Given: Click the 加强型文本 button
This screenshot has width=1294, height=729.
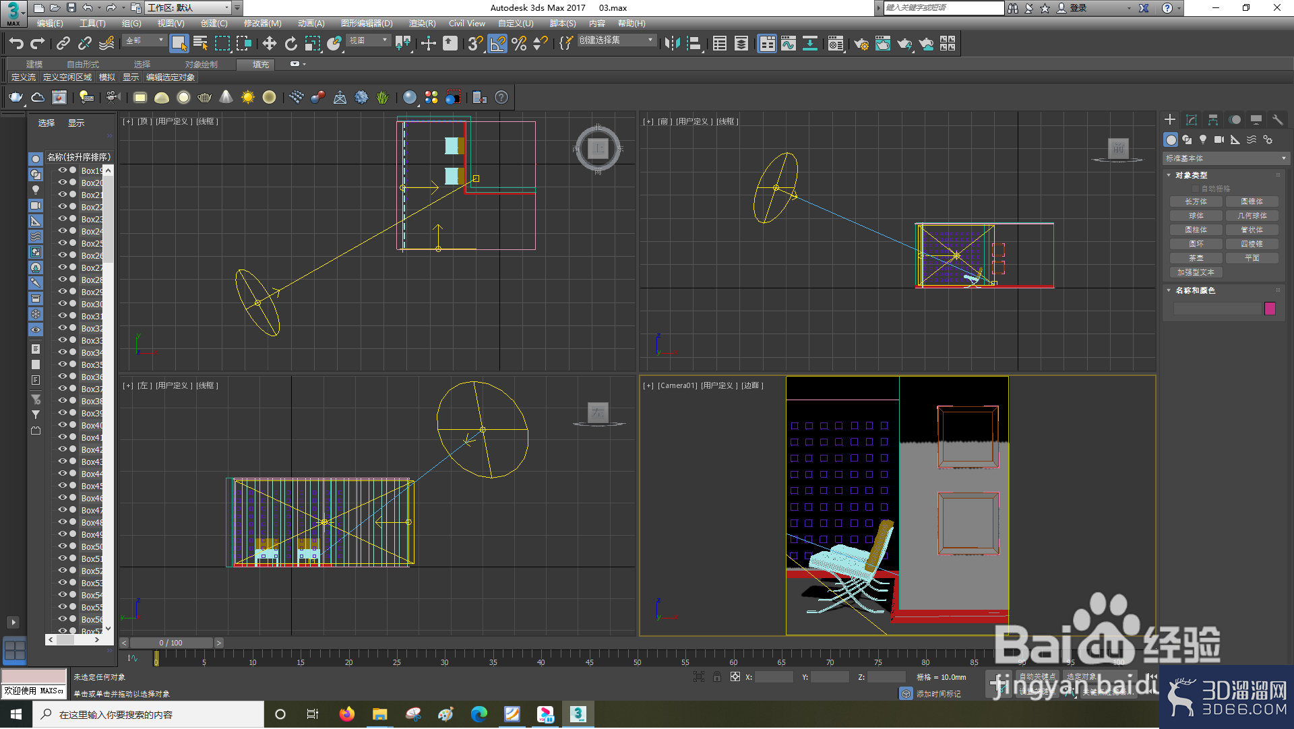Looking at the screenshot, I should pos(1196,272).
